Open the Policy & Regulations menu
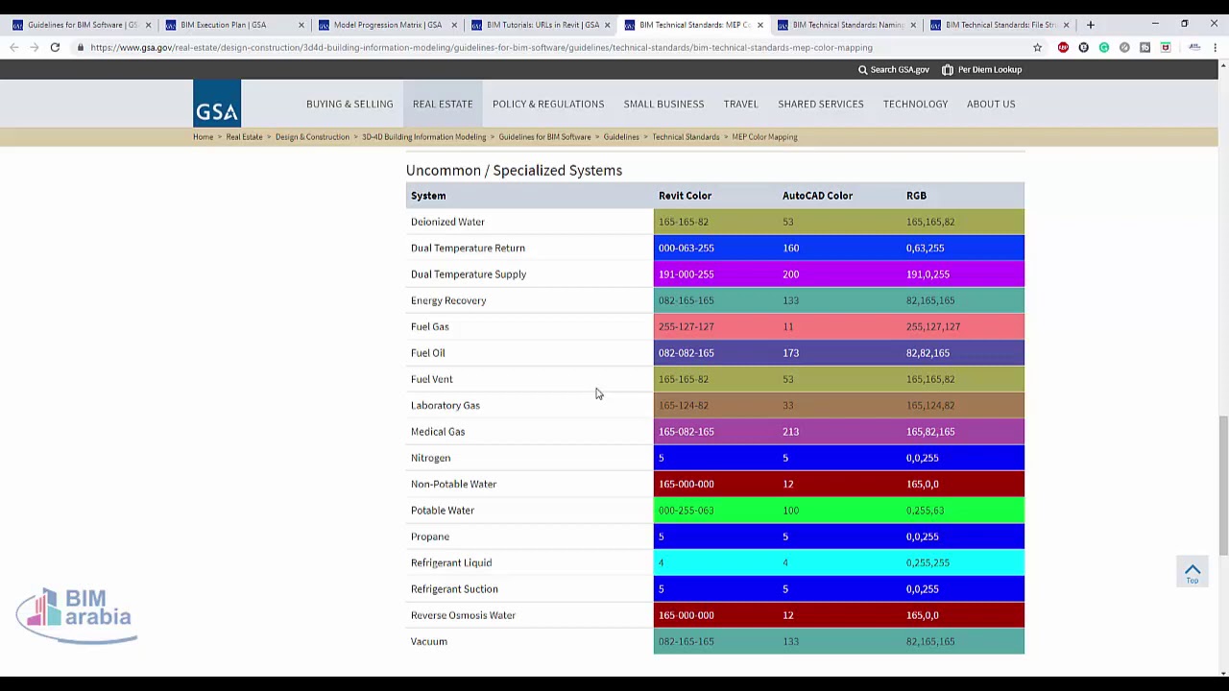The width and height of the screenshot is (1229, 691). pyautogui.click(x=548, y=104)
